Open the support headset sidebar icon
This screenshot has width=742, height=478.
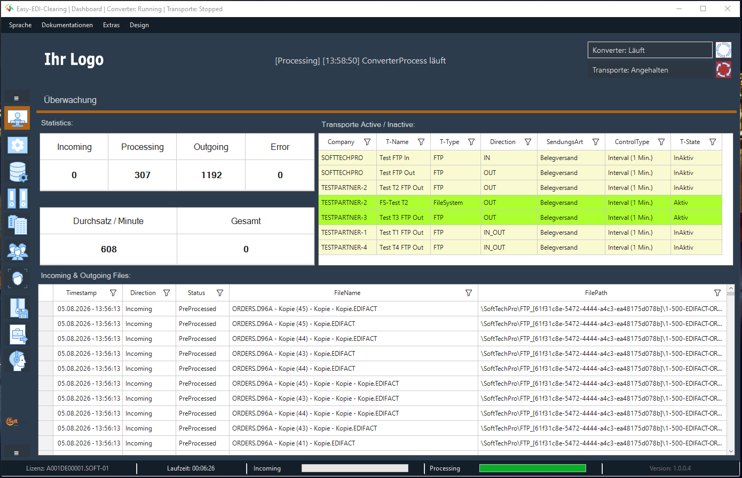pyautogui.click(x=18, y=361)
